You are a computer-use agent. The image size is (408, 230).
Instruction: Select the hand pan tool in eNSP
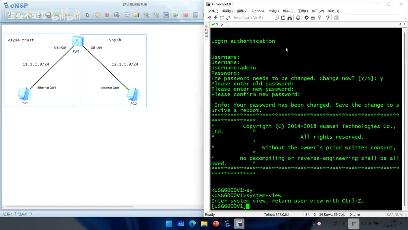tap(97, 15)
